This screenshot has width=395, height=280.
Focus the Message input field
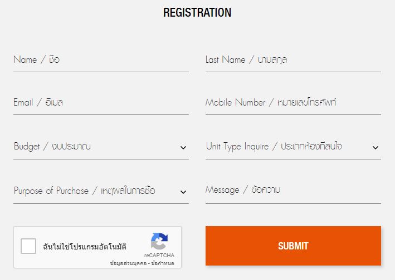293,190
